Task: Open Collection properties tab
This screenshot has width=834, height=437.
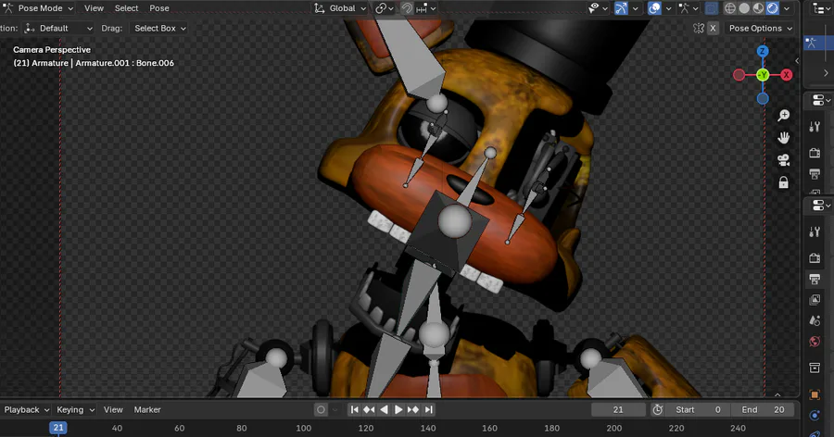Action: point(815,368)
